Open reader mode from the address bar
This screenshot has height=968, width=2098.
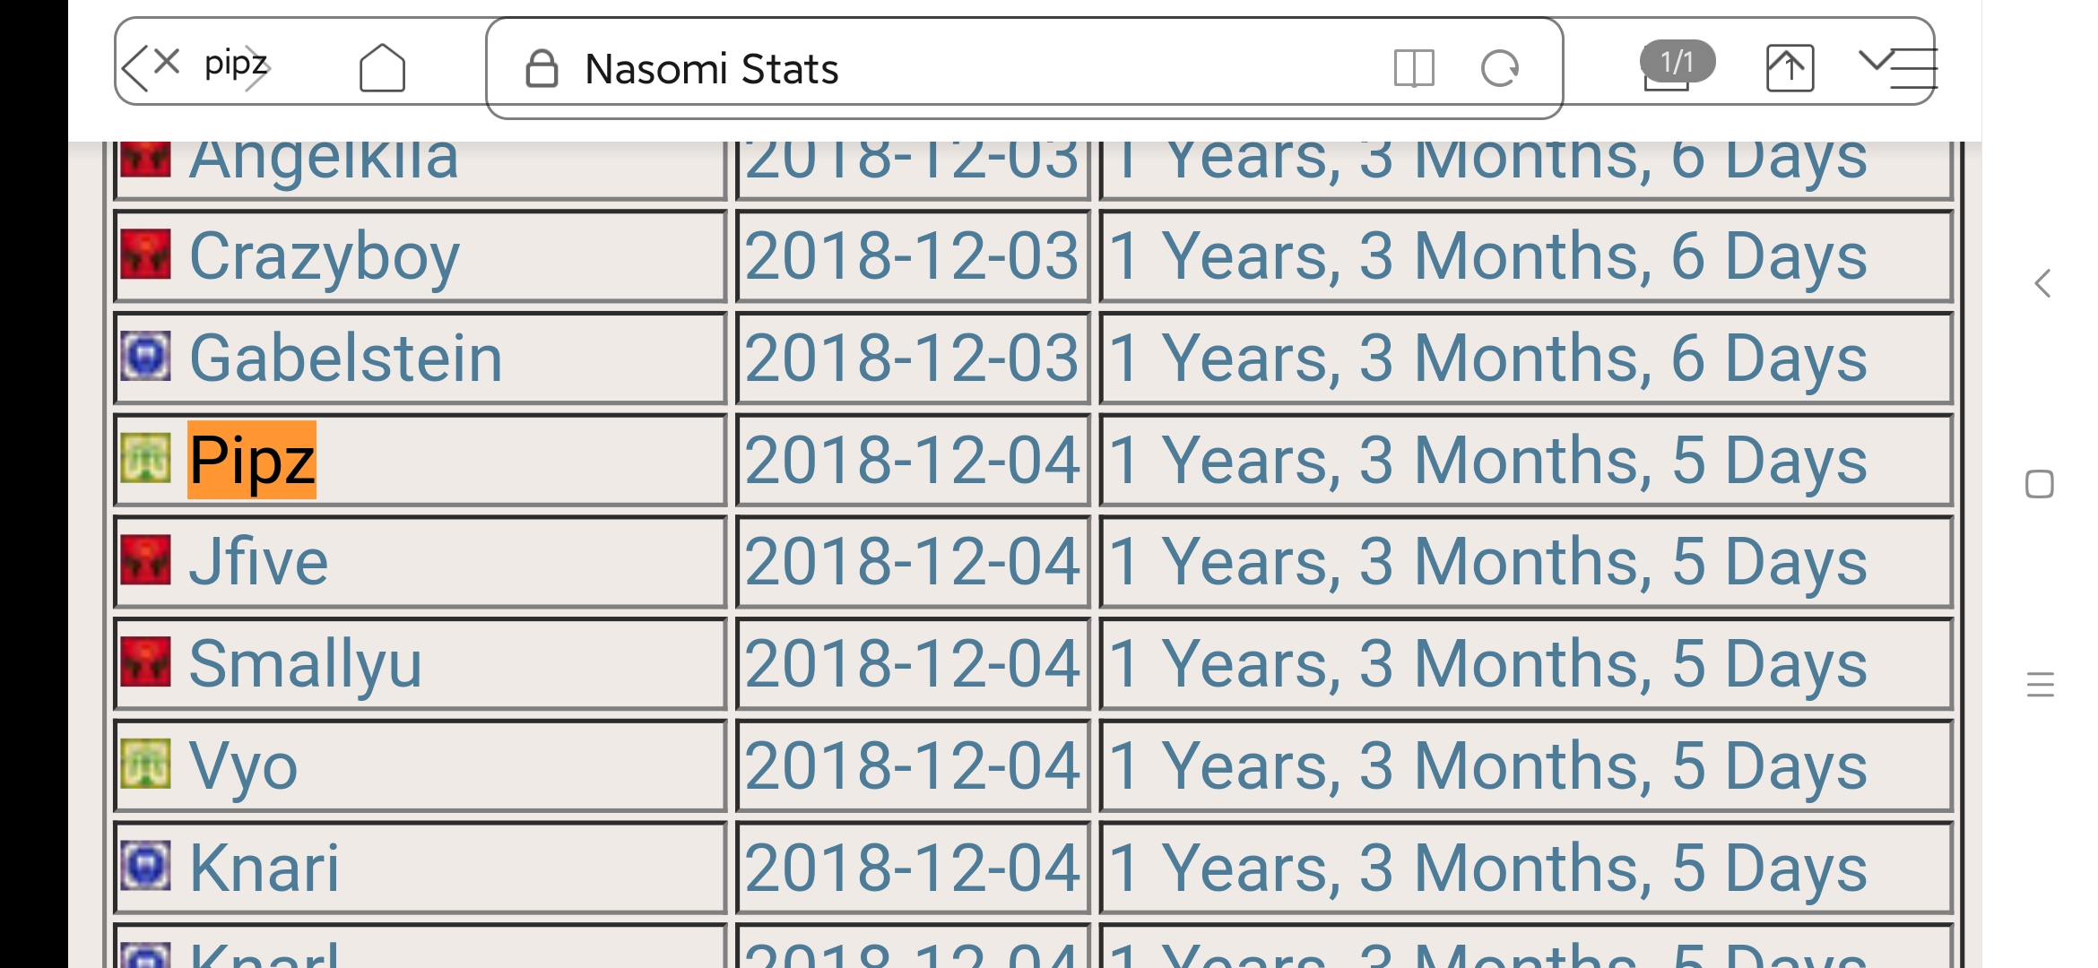point(1414,68)
